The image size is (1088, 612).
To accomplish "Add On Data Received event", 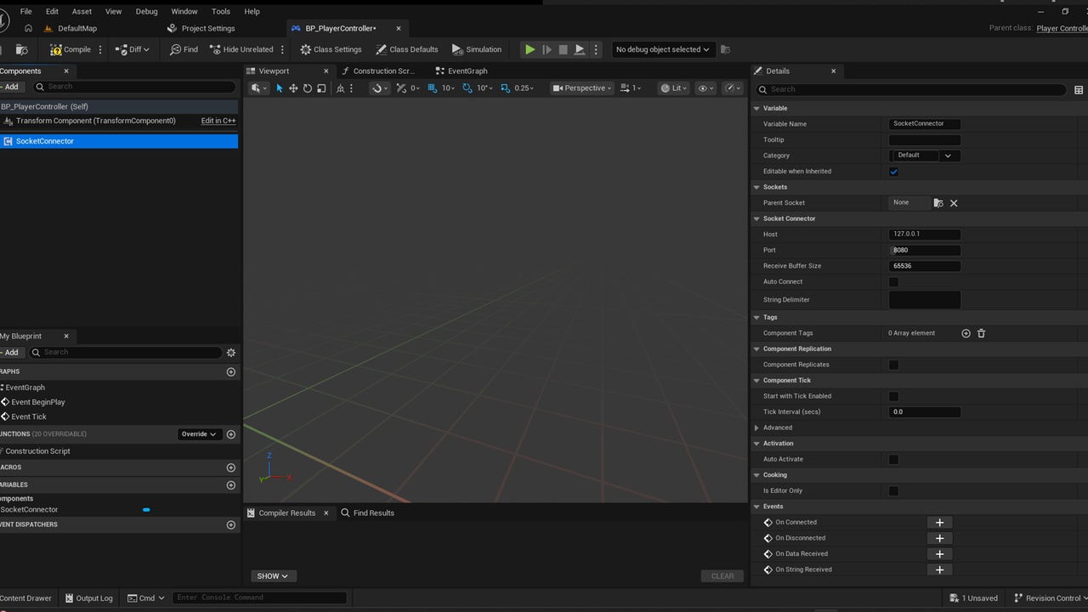I will click(x=939, y=554).
